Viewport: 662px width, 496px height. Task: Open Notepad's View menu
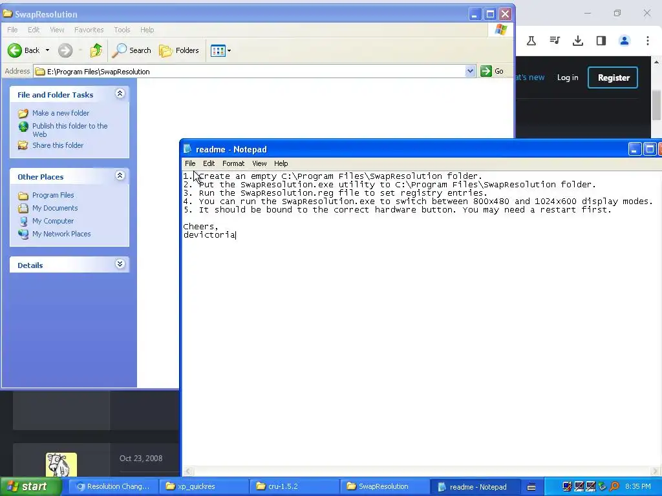point(259,163)
